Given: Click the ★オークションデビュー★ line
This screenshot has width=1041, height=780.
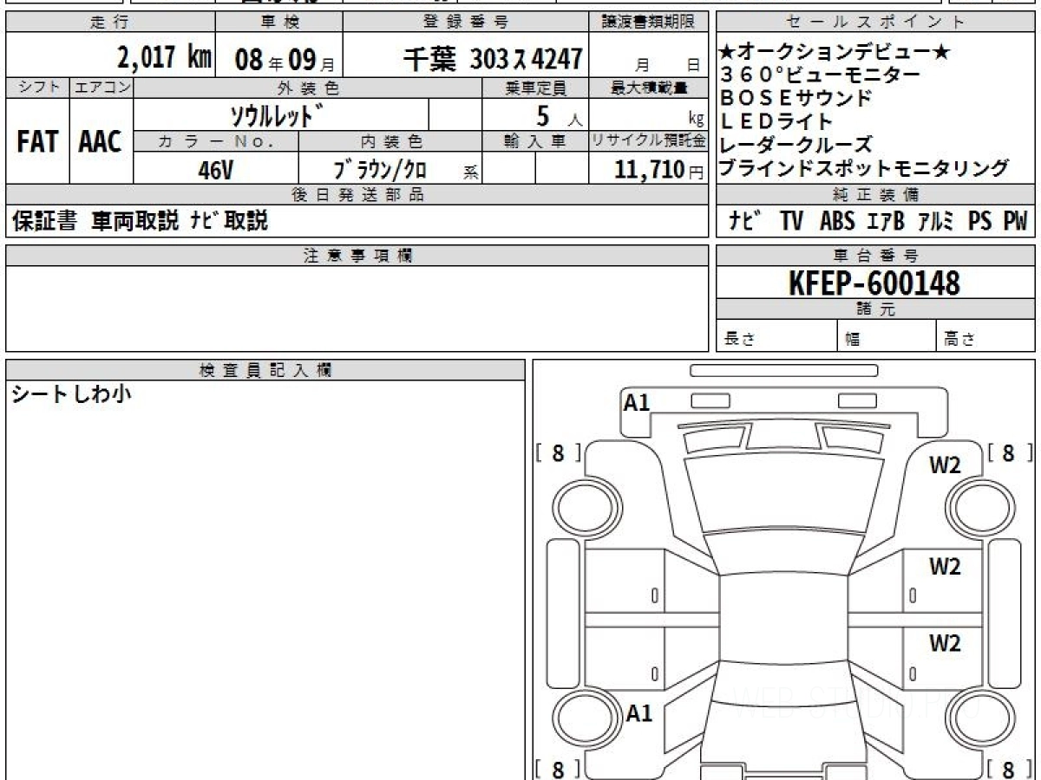Looking at the screenshot, I should click(835, 53).
